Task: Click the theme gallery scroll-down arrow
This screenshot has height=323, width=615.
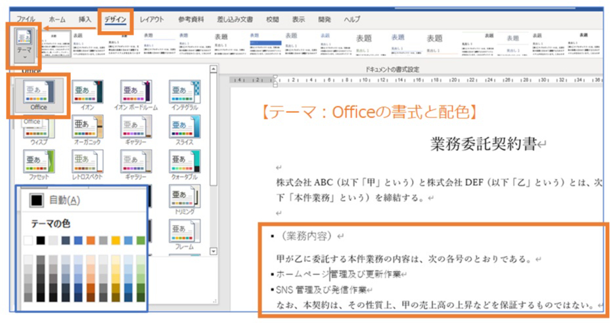Action: tap(214, 251)
